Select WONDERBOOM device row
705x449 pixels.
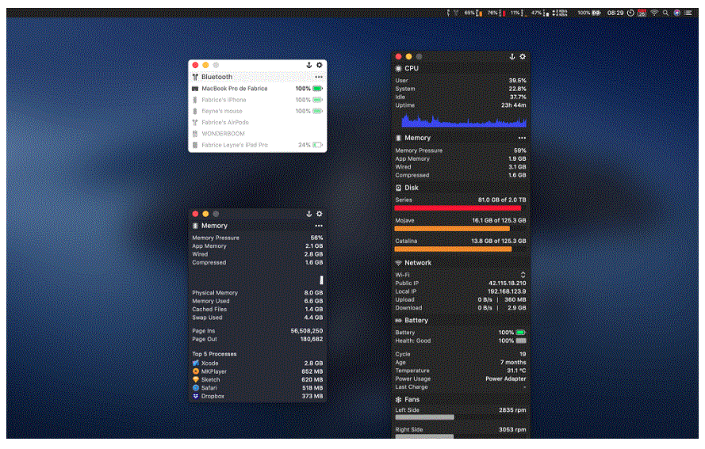coord(257,133)
